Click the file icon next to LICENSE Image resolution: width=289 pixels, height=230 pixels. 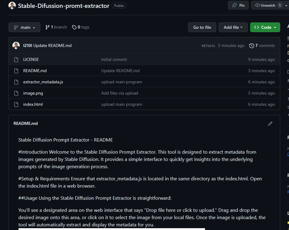pyautogui.click(x=16, y=60)
